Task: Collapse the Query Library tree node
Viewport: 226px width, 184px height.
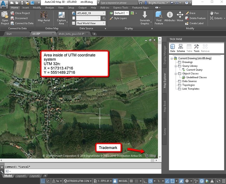Action: point(176,66)
